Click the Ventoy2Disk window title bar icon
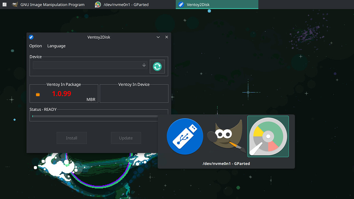The height and width of the screenshot is (199, 354). [x=31, y=37]
